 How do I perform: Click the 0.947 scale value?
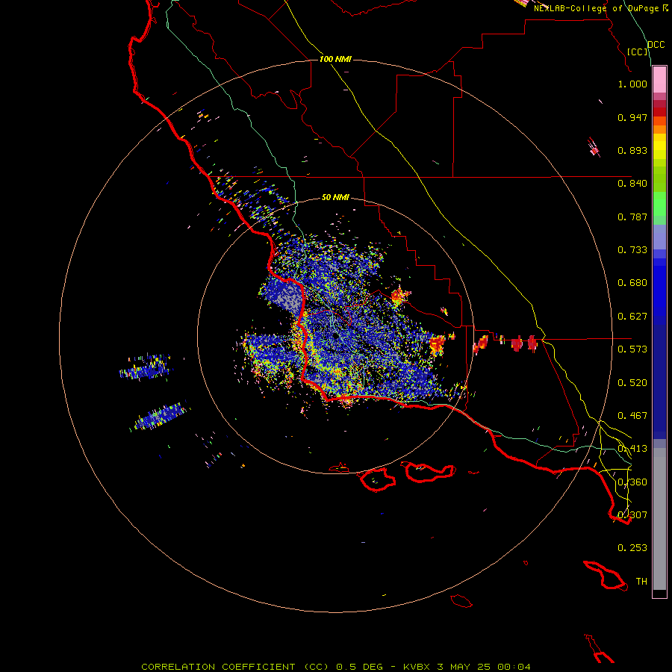(x=632, y=117)
